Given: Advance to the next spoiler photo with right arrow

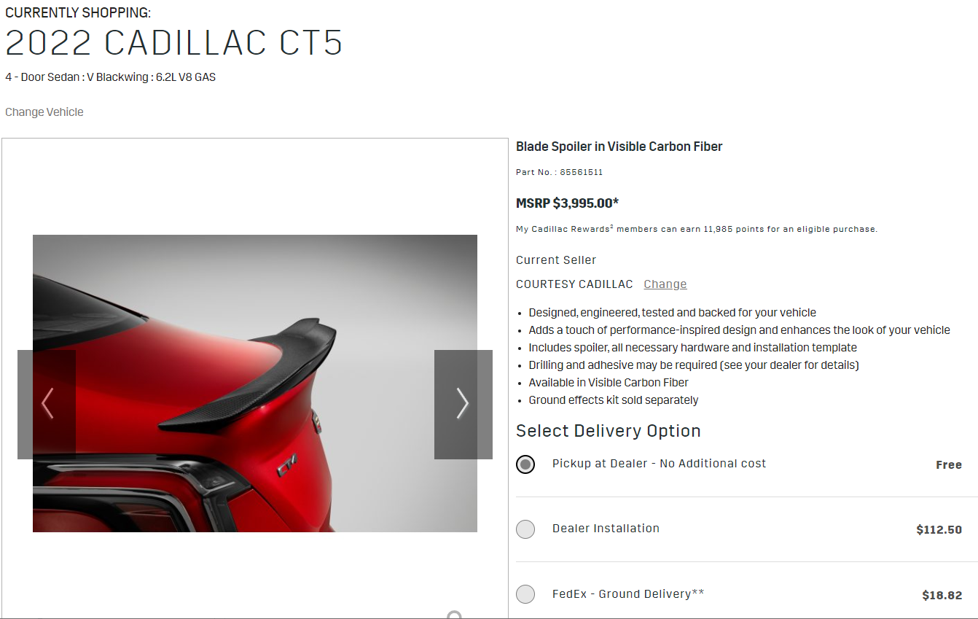Looking at the screenshot, I should pos(463,404).
